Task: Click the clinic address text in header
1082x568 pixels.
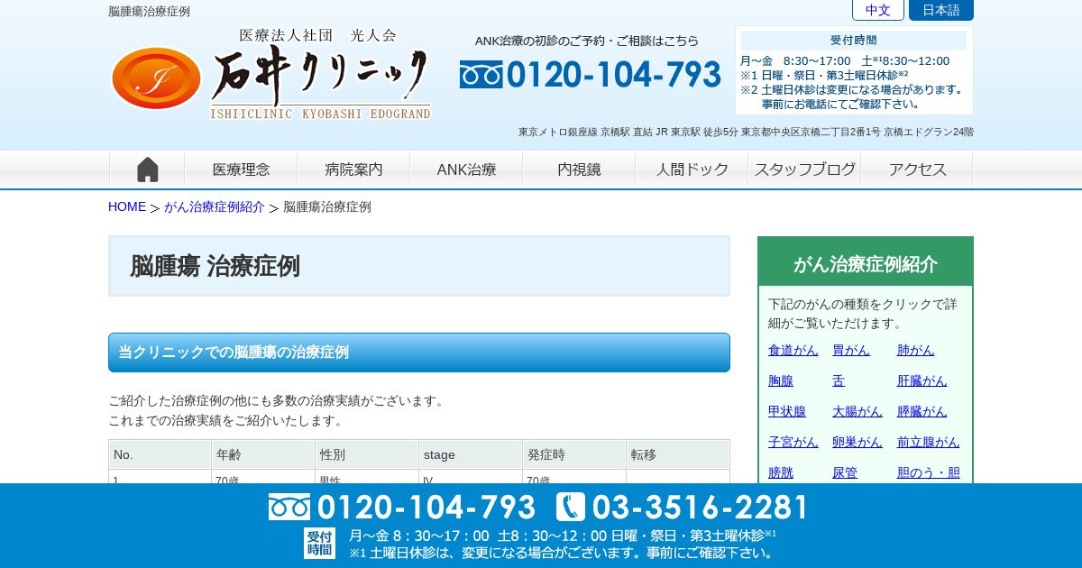Action: 746,132
